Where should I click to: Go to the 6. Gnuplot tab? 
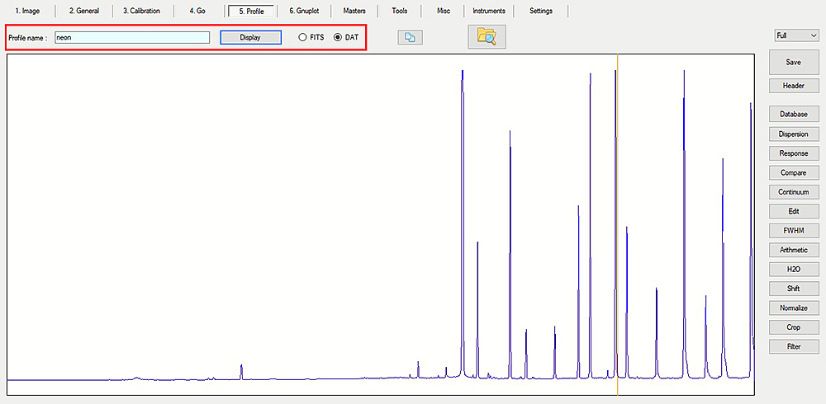click(x=304, y=11)
